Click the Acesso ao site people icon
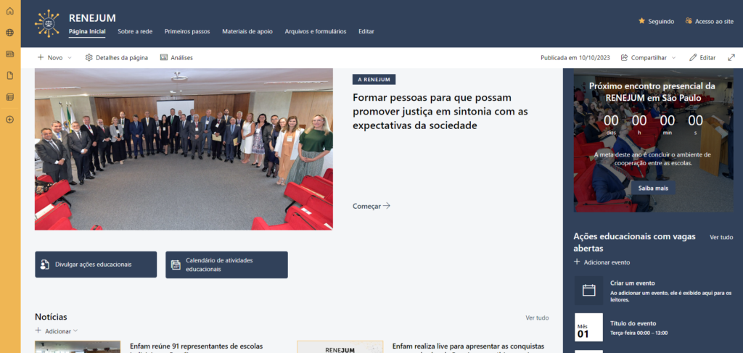This screenshot has height=353, width=743. 689,21
